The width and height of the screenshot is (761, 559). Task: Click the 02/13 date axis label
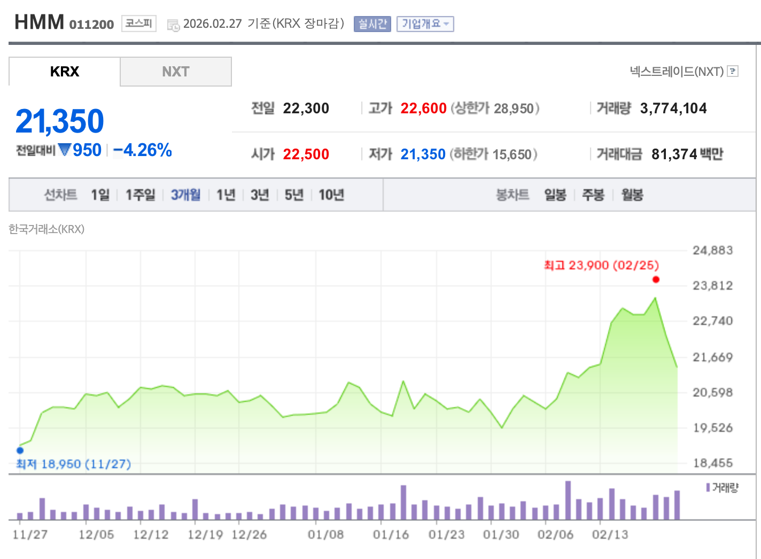[610, 534]
